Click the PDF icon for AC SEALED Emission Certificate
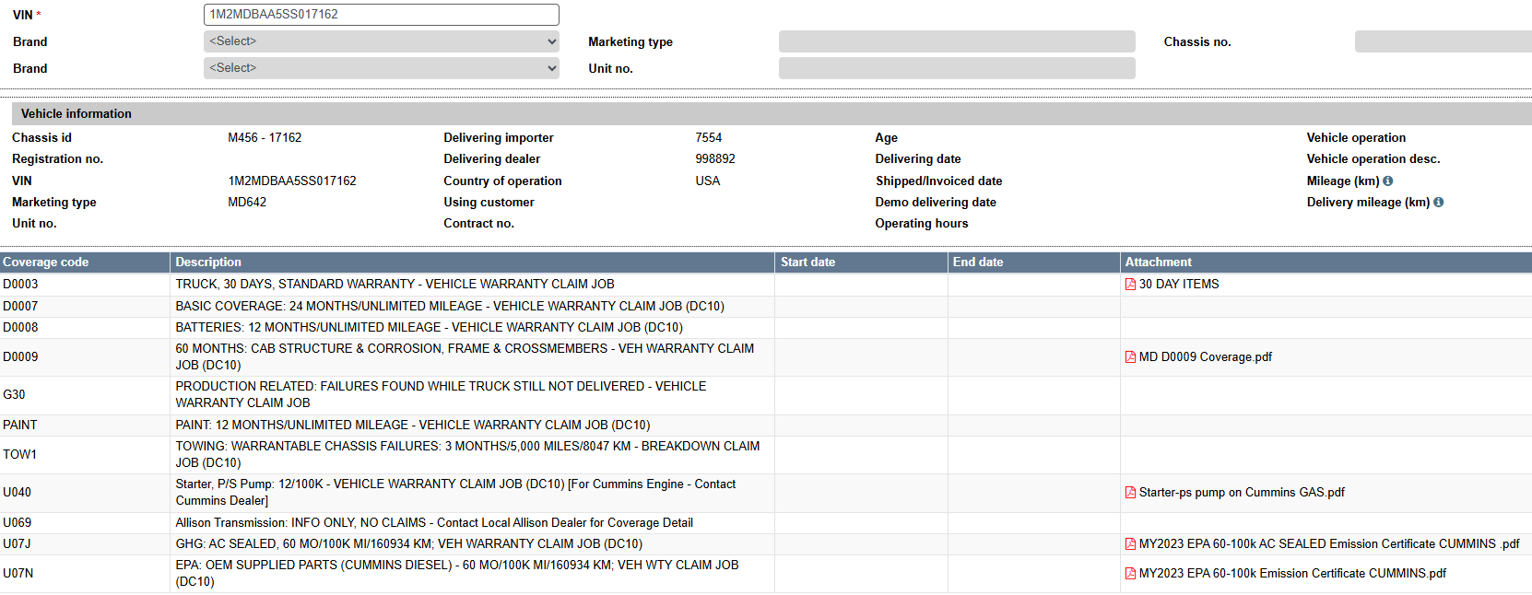 (x=1130, y=544)
